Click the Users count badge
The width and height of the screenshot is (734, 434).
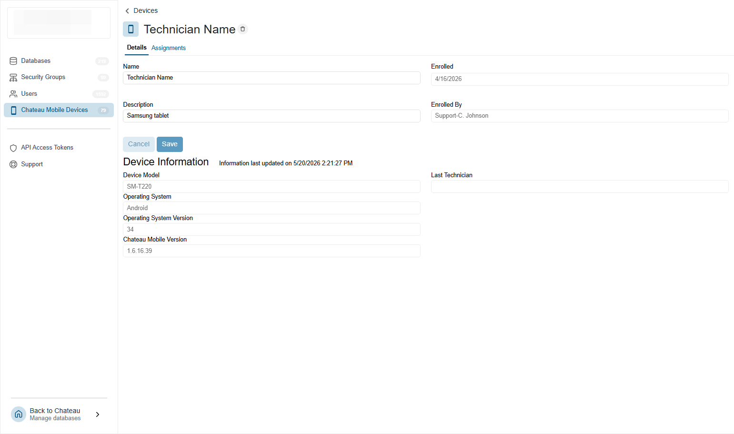click(101, 94)
